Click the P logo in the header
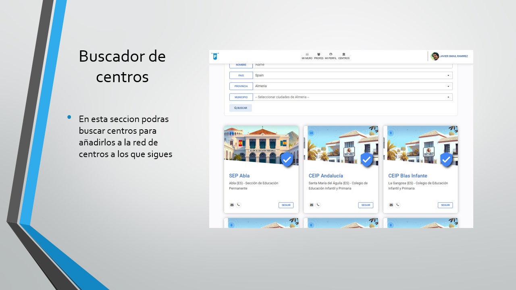Viewport: 516px width, 290px height. coord(215,56)
